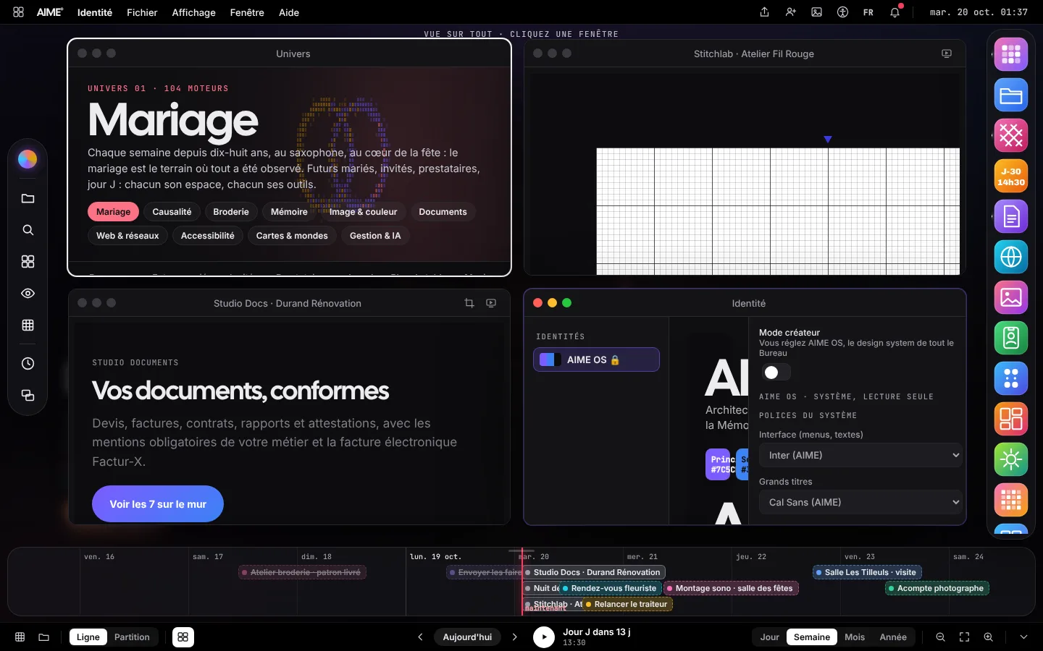Open the clock history icon in sidebar

point(28,364)
